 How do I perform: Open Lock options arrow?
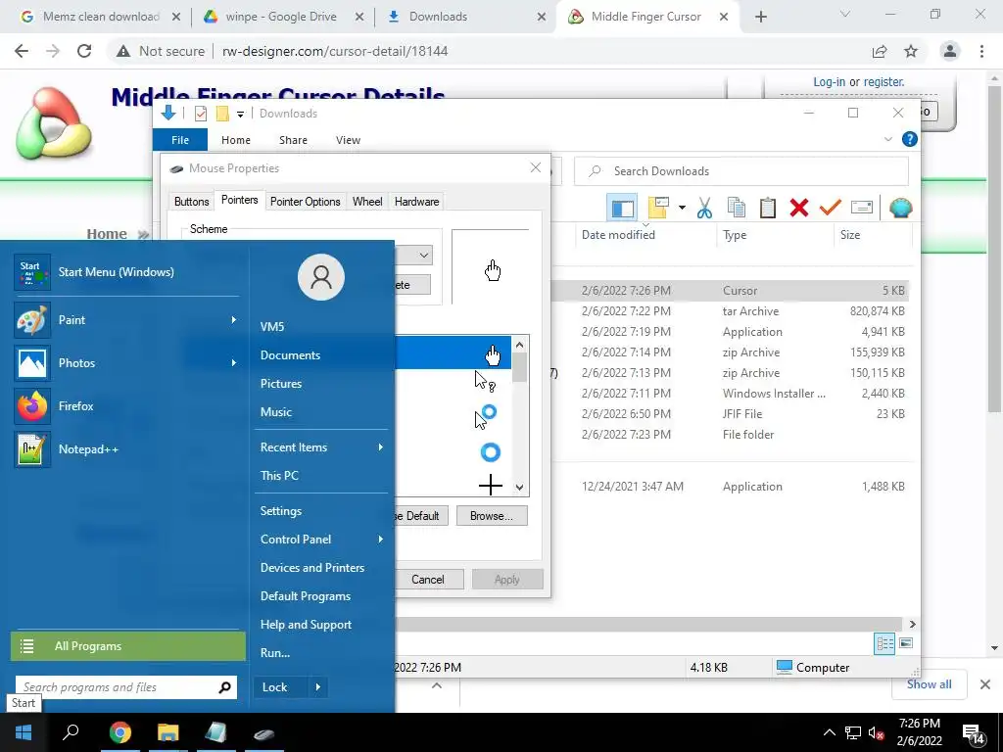(318, 687)
